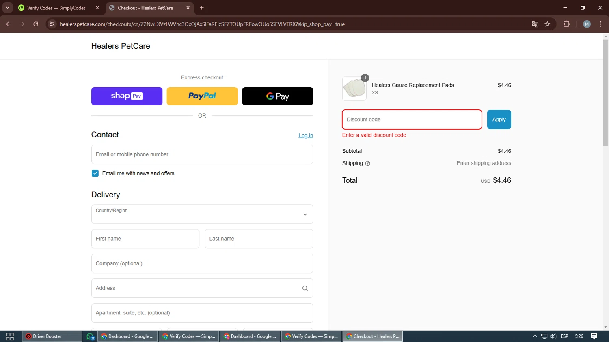Open first Verify Codes — Simp... taskbar window
609x342 pixels.
coord(189,336)
